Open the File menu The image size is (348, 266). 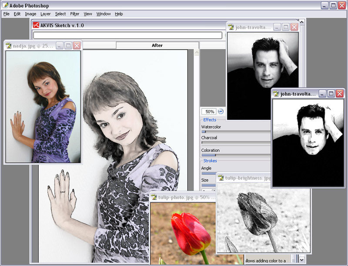(6, 14)
